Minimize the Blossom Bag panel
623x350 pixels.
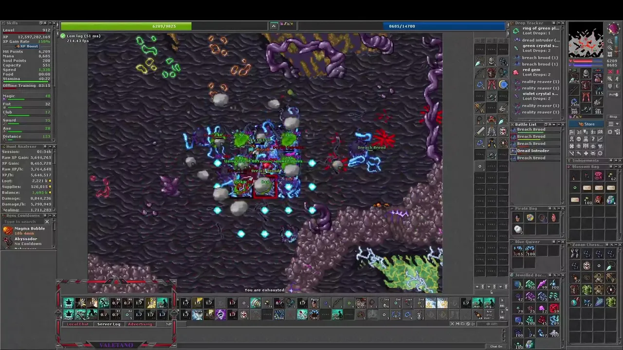pyautogui.click(x=616, y=167)
